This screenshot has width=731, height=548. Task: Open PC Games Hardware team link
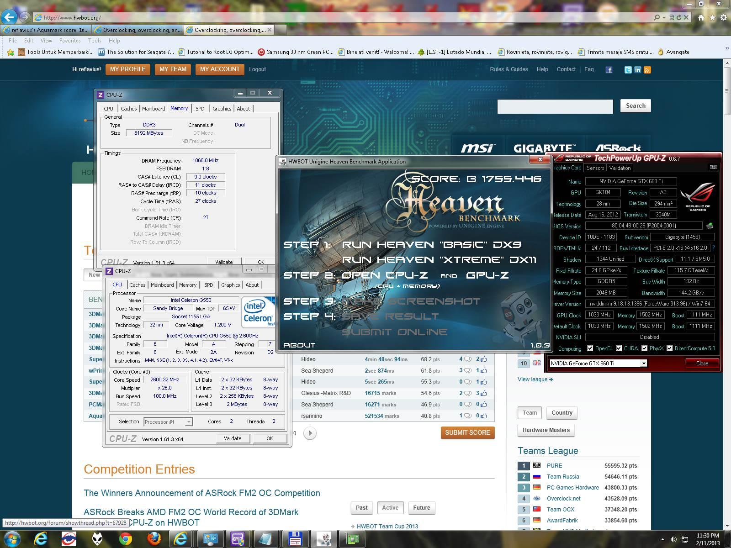572,488
